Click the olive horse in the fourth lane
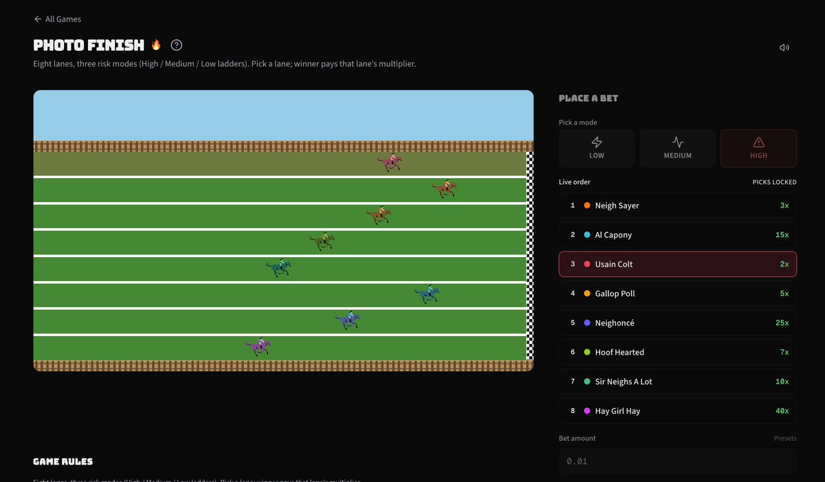Image resolution: width=825 pixels, height=482 pixels. coord(322,241)
